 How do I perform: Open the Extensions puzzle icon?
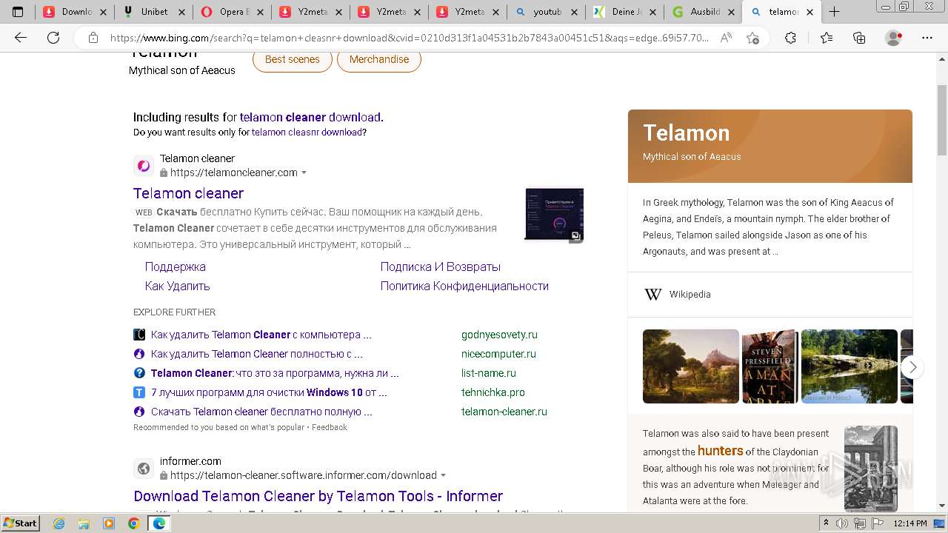pyautogui.click(x=790, y=38)
